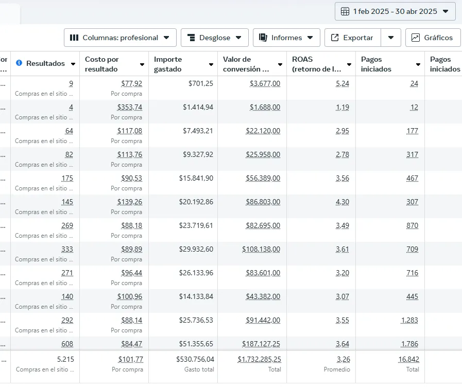Click results value 175

point(67,179)
